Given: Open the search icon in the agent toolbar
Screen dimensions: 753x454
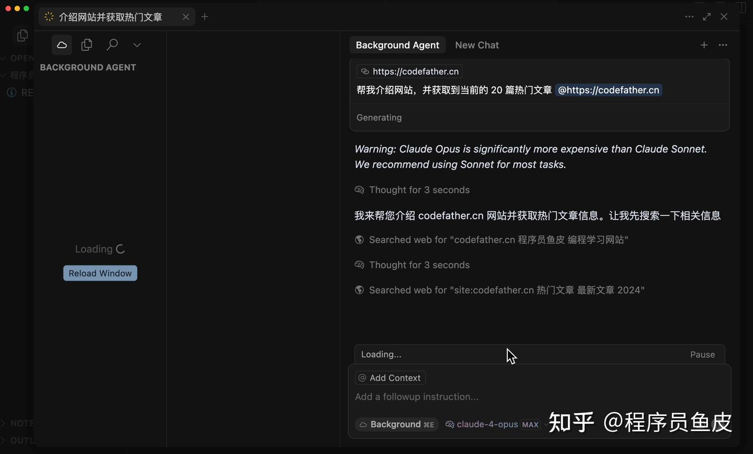Looking at the screenshot, I should click(111, 44).
